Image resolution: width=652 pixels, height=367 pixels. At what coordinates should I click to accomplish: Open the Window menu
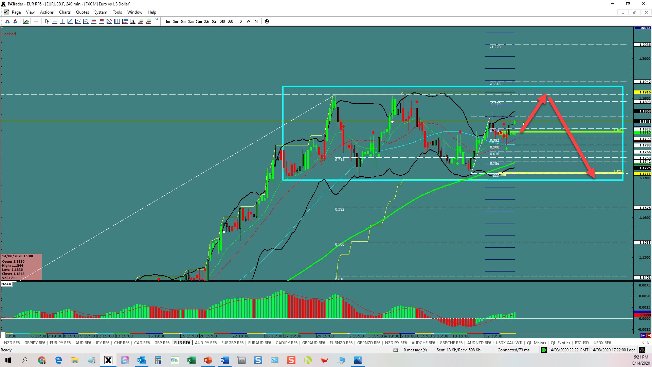click(135, 12)
